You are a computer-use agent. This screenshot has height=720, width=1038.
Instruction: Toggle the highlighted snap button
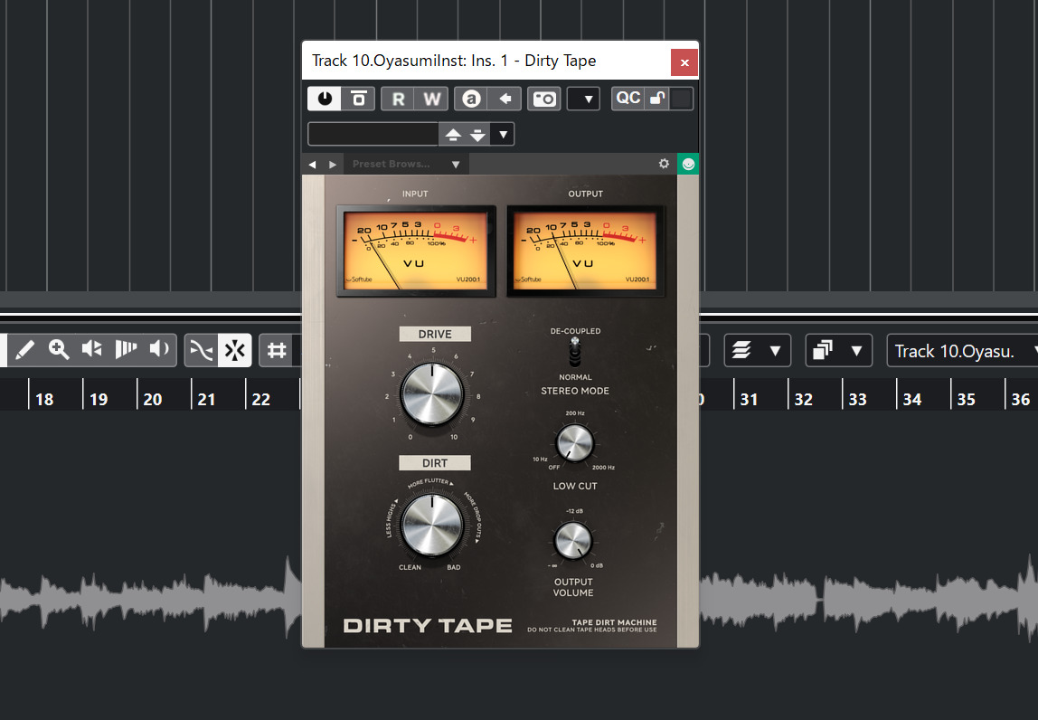[235, 350]
